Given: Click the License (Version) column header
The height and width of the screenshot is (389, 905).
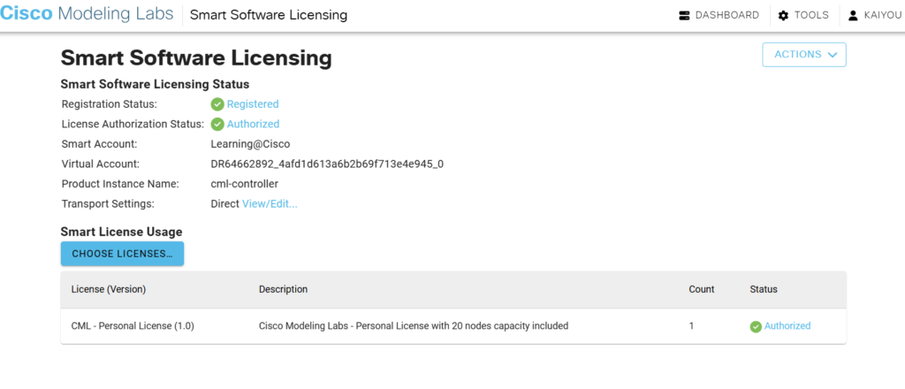Looking at the screenshot, I should [x=109, y=289].
